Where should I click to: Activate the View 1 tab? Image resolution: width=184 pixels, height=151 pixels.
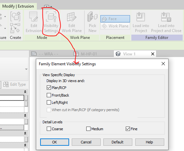(x=129, y=54)
